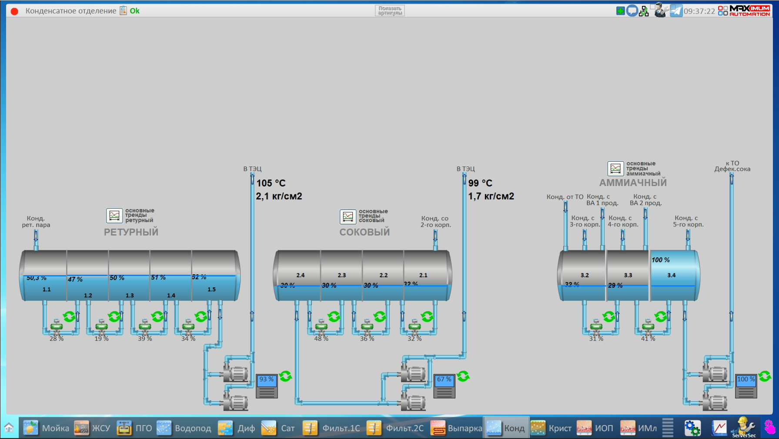This screenshot has width=779, height=439.
Task: Expand the striped menu after ИМл
Action: (x=668, y=428)
